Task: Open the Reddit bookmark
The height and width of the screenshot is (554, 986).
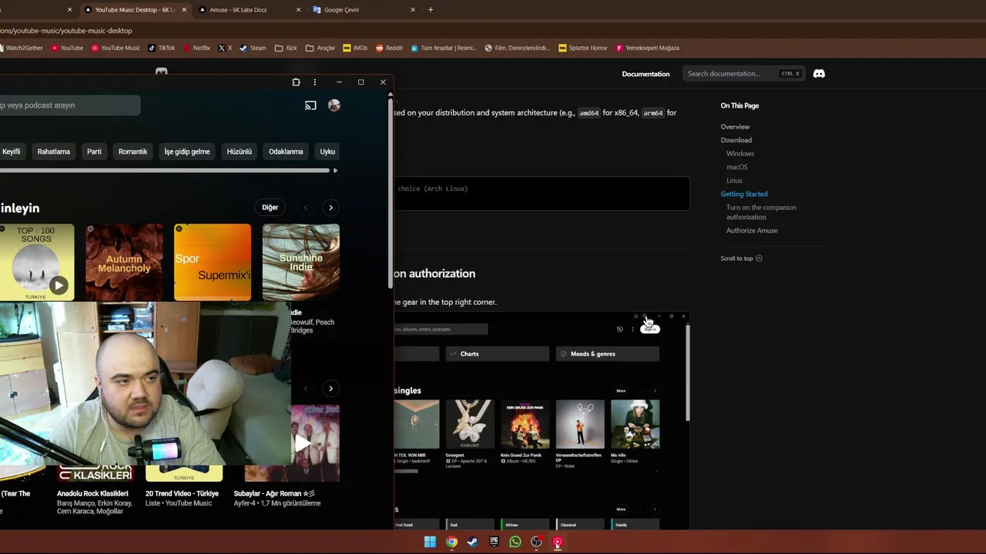Action: click(x=389, y=48)
